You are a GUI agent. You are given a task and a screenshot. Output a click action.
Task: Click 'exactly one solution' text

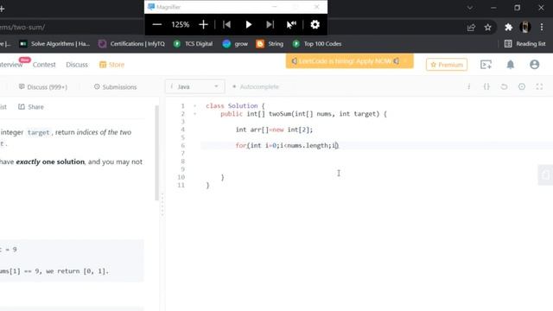coord(50,162)
